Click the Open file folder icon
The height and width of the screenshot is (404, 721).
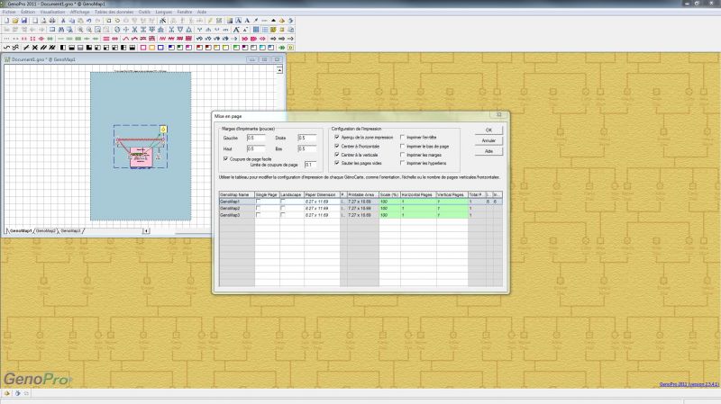click(x=15, y=19)
